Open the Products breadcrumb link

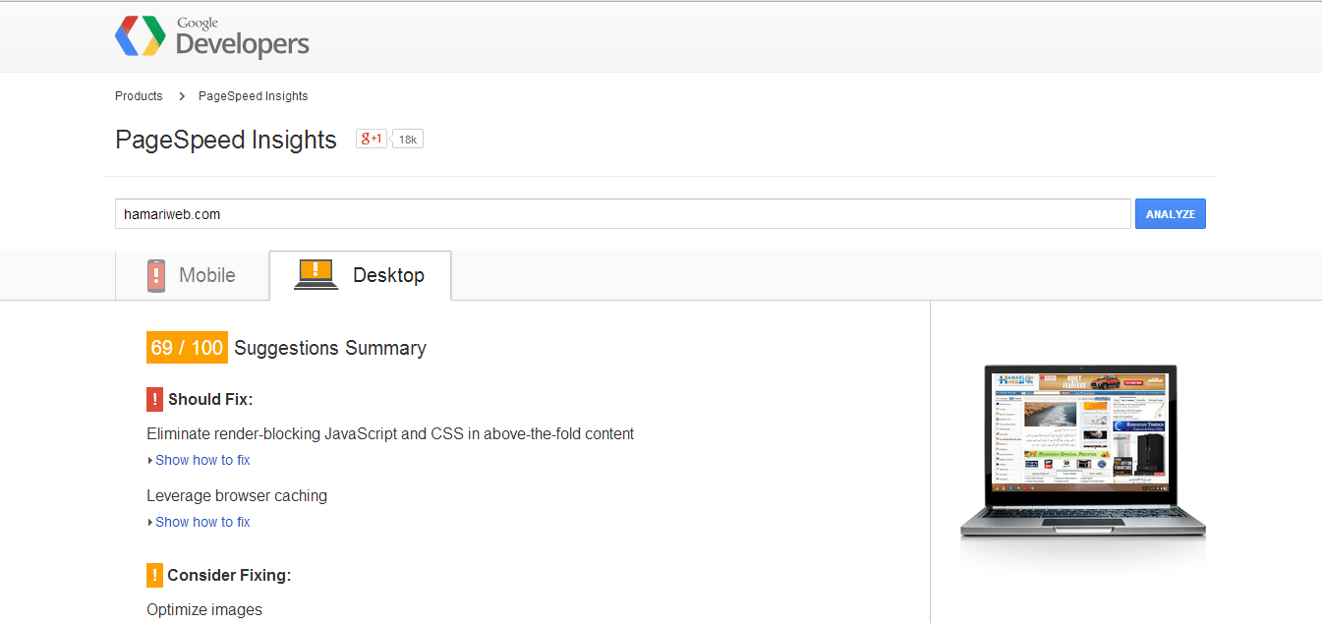139,95
